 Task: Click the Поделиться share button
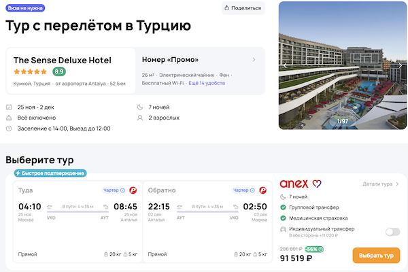(242, 8)
